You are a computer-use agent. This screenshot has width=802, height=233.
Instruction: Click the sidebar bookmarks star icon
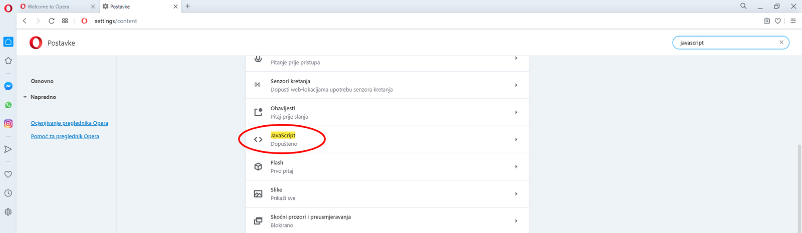click(x=8, y=61)
